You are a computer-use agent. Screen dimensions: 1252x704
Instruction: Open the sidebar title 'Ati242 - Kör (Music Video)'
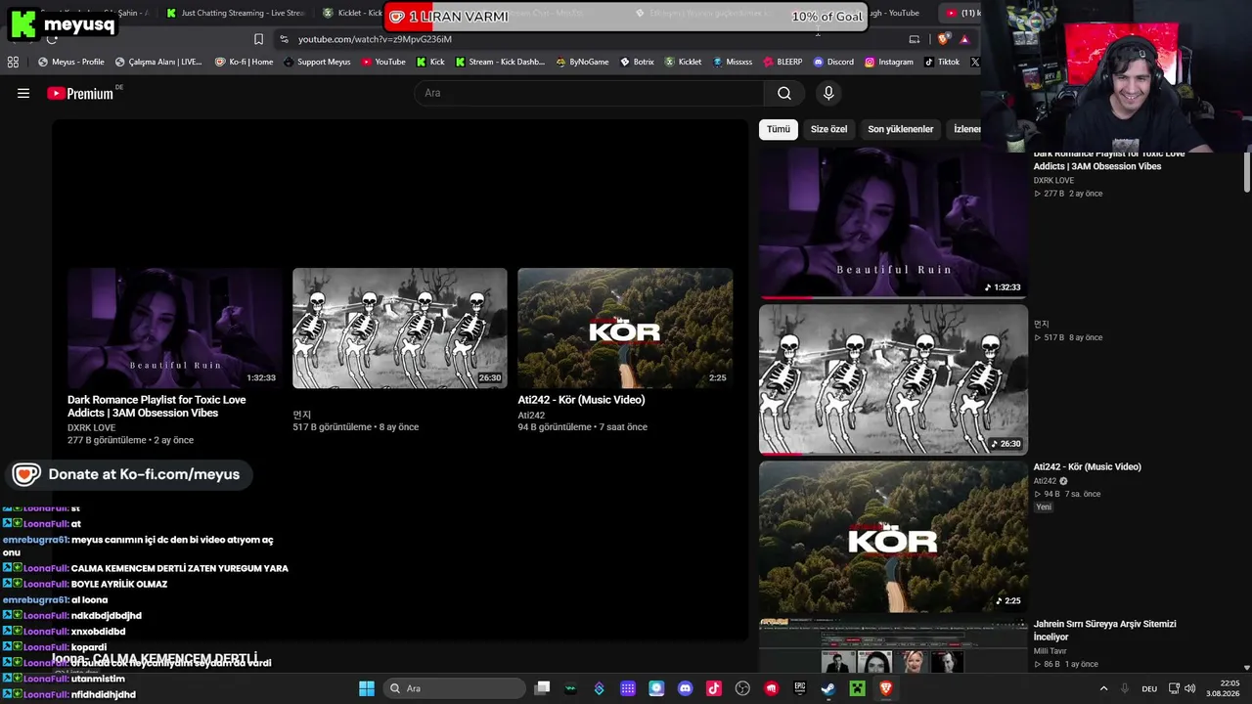tap(1088, 467)
